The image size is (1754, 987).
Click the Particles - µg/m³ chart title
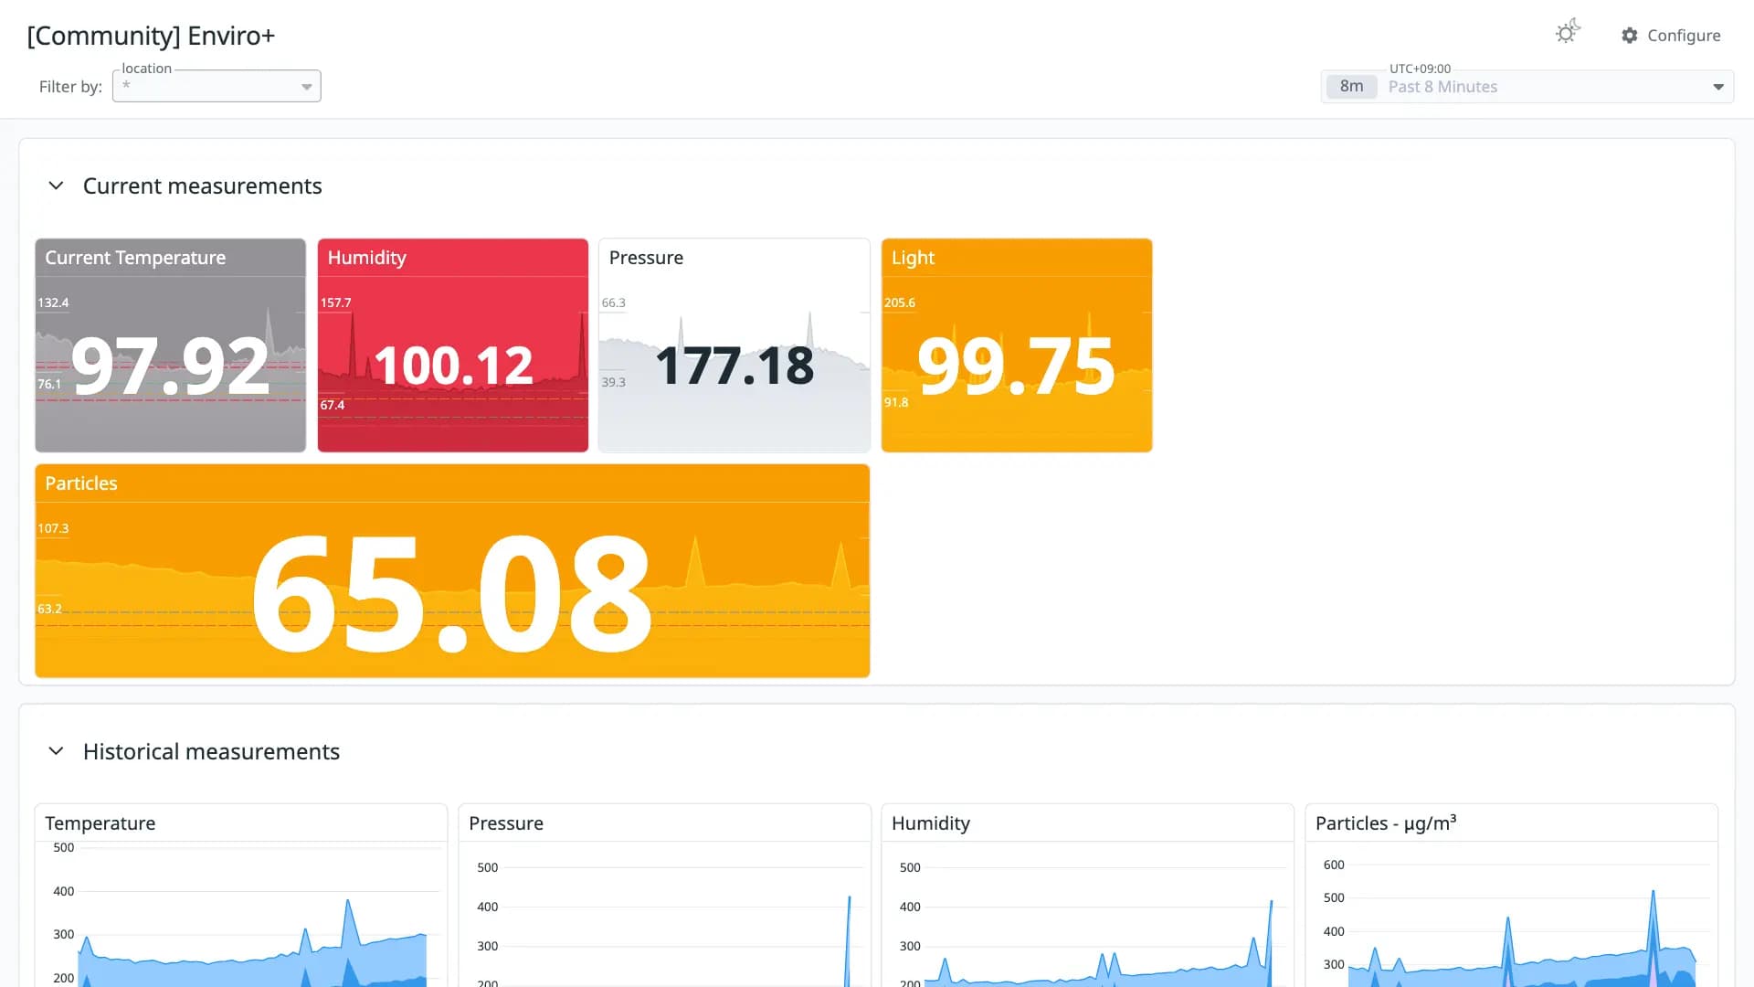click(1386, 823)
